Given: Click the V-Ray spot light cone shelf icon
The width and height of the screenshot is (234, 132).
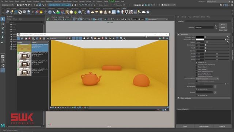Looking at the screenshot, I should point(105,12).
